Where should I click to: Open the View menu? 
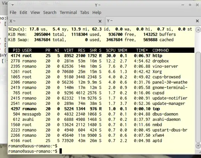(35, 12)
